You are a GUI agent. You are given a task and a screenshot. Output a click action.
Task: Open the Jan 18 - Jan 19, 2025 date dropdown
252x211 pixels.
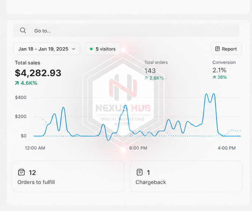(x=47, y=49)
